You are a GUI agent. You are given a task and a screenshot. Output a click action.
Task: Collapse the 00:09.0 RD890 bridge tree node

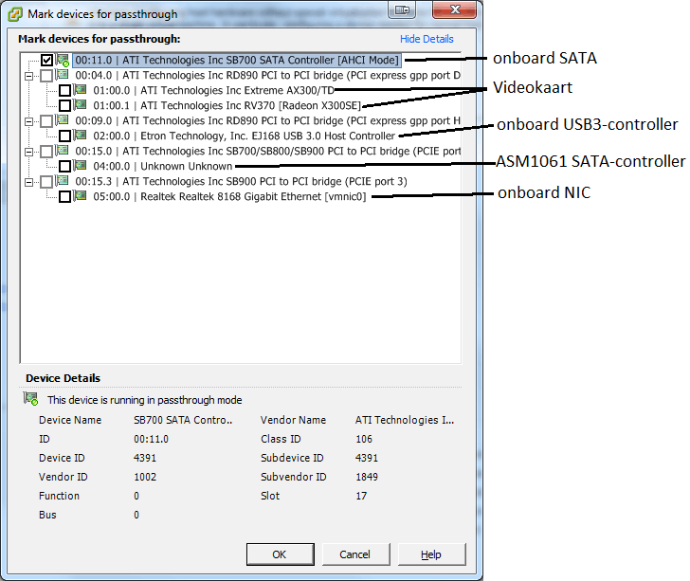click(28, 121)
